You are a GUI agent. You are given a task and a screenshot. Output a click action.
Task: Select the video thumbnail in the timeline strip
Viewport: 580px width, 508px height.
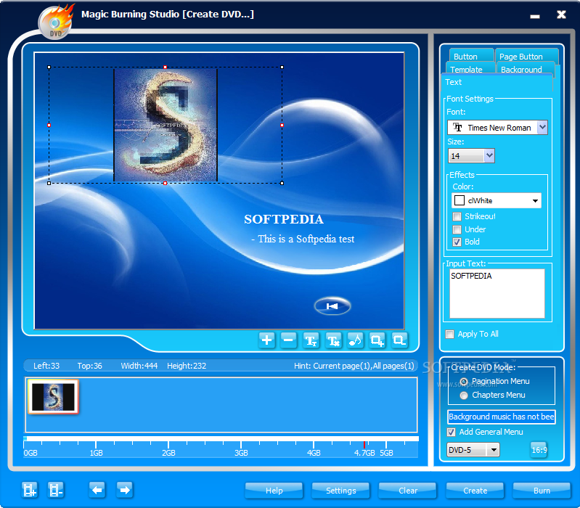pyautogui.click(x=53, y=397)
